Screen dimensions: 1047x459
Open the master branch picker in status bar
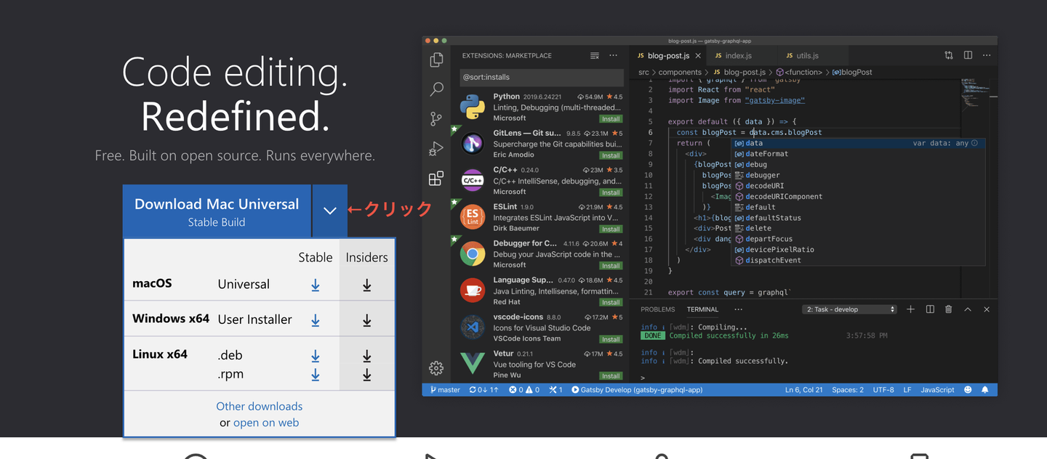(445, 390)
